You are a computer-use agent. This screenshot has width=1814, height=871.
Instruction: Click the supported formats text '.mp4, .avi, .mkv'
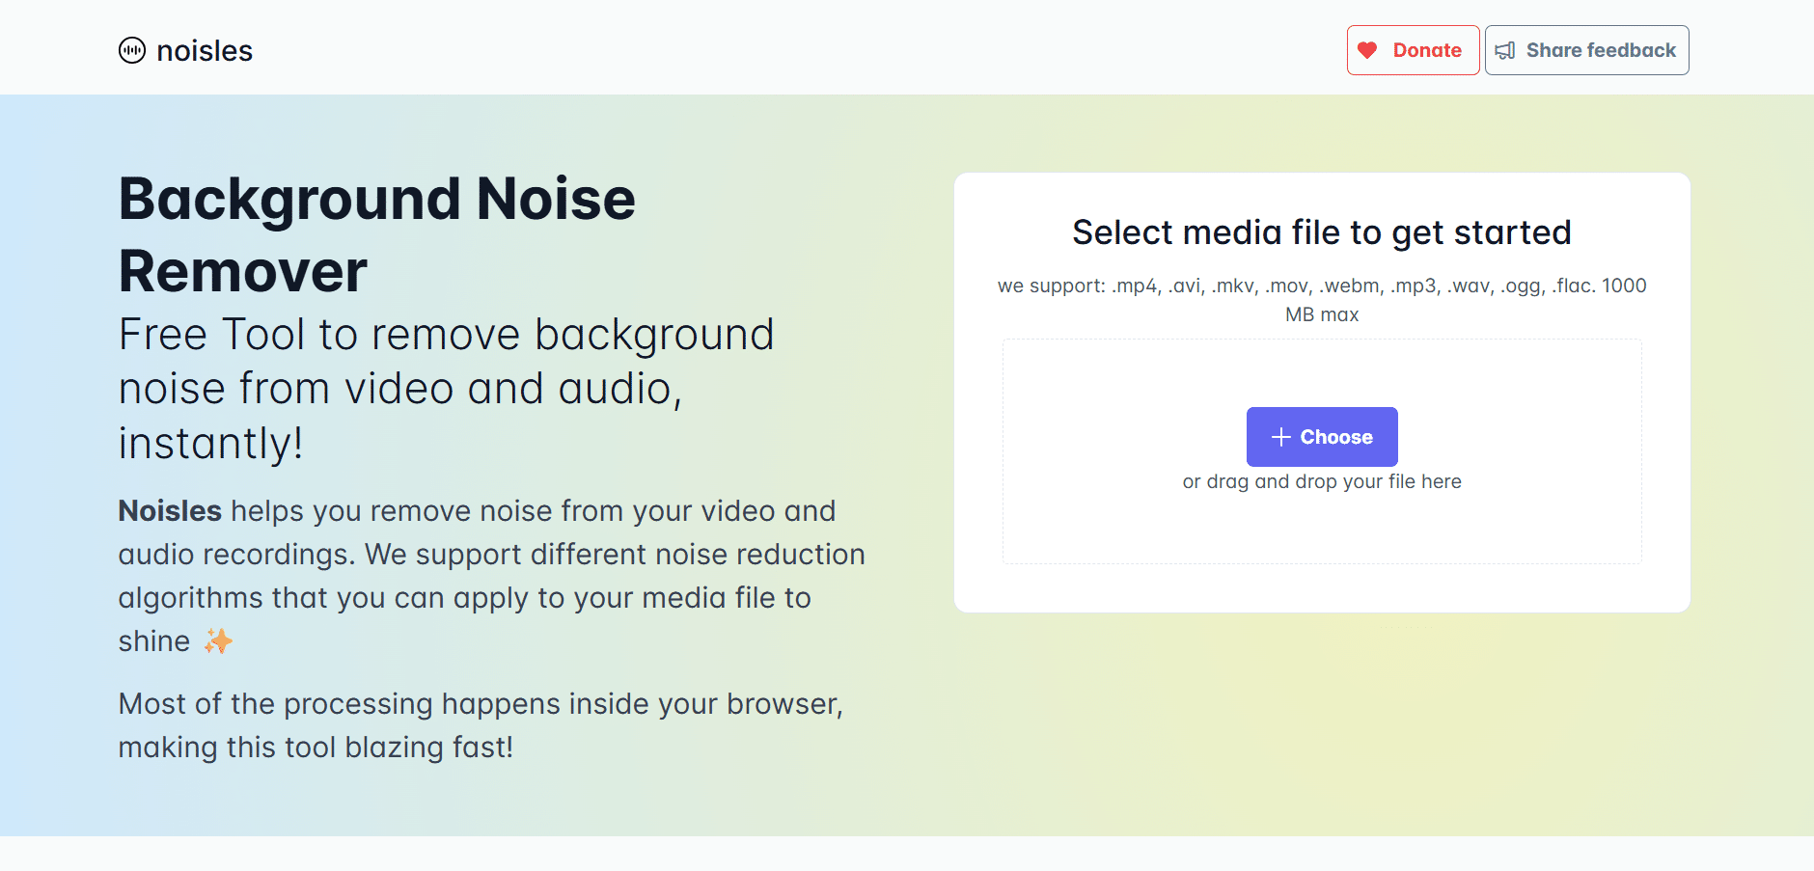click(x=1183, y=286)
